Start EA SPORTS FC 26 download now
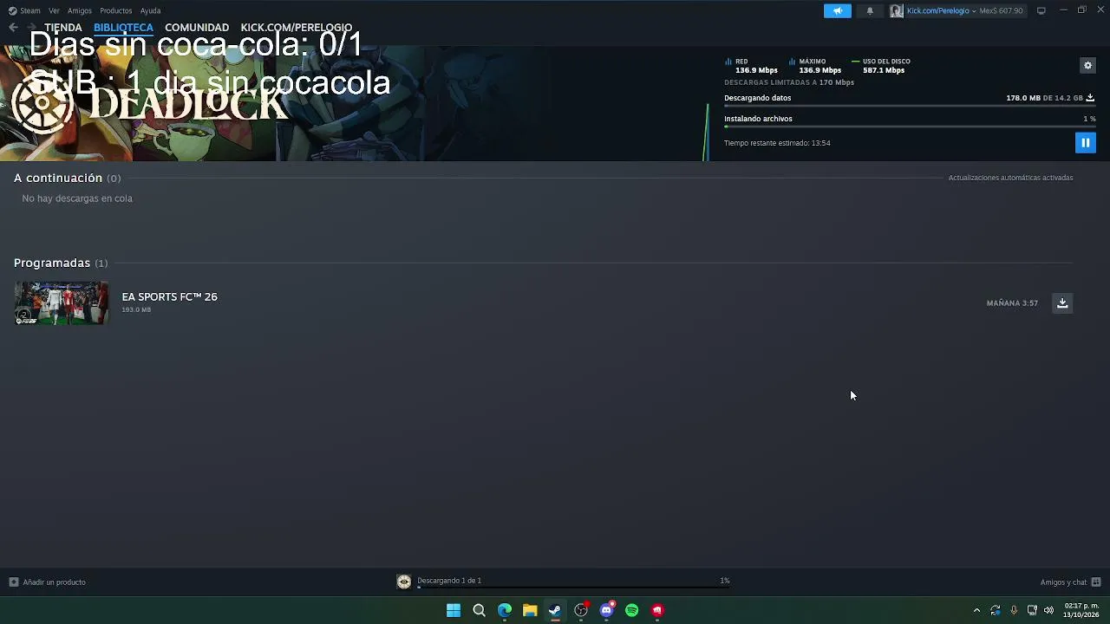Image resolution: width=1110 pixels, height=624 pixels. pos(1062,303)
